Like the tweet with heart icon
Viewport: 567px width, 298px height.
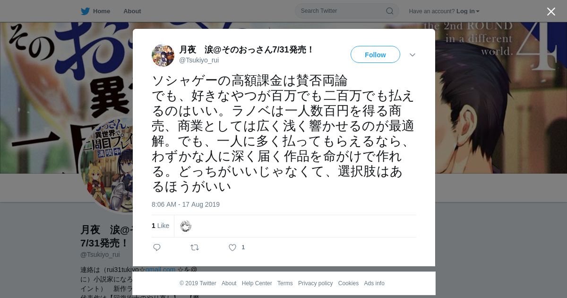point(232,247)
